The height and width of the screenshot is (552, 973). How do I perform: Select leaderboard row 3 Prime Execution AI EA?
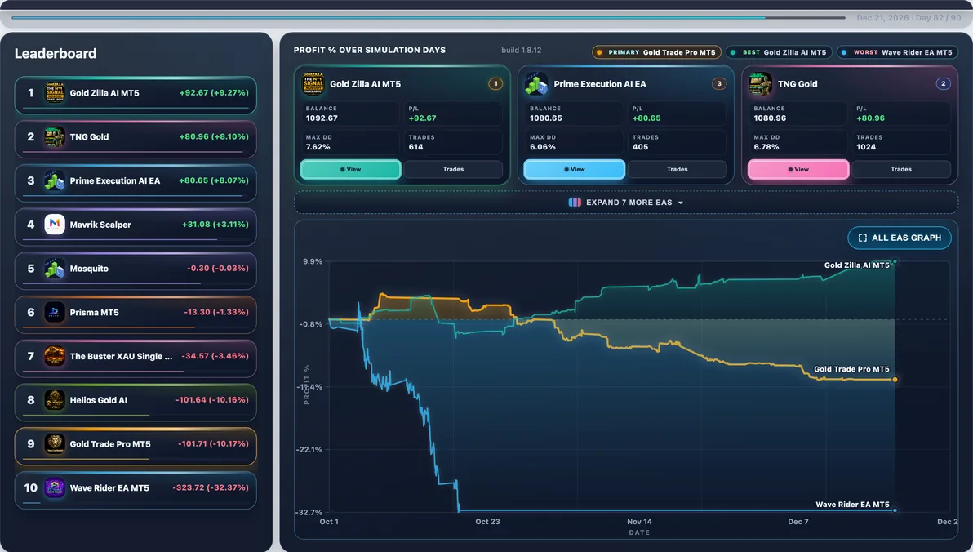pos(136,183)
